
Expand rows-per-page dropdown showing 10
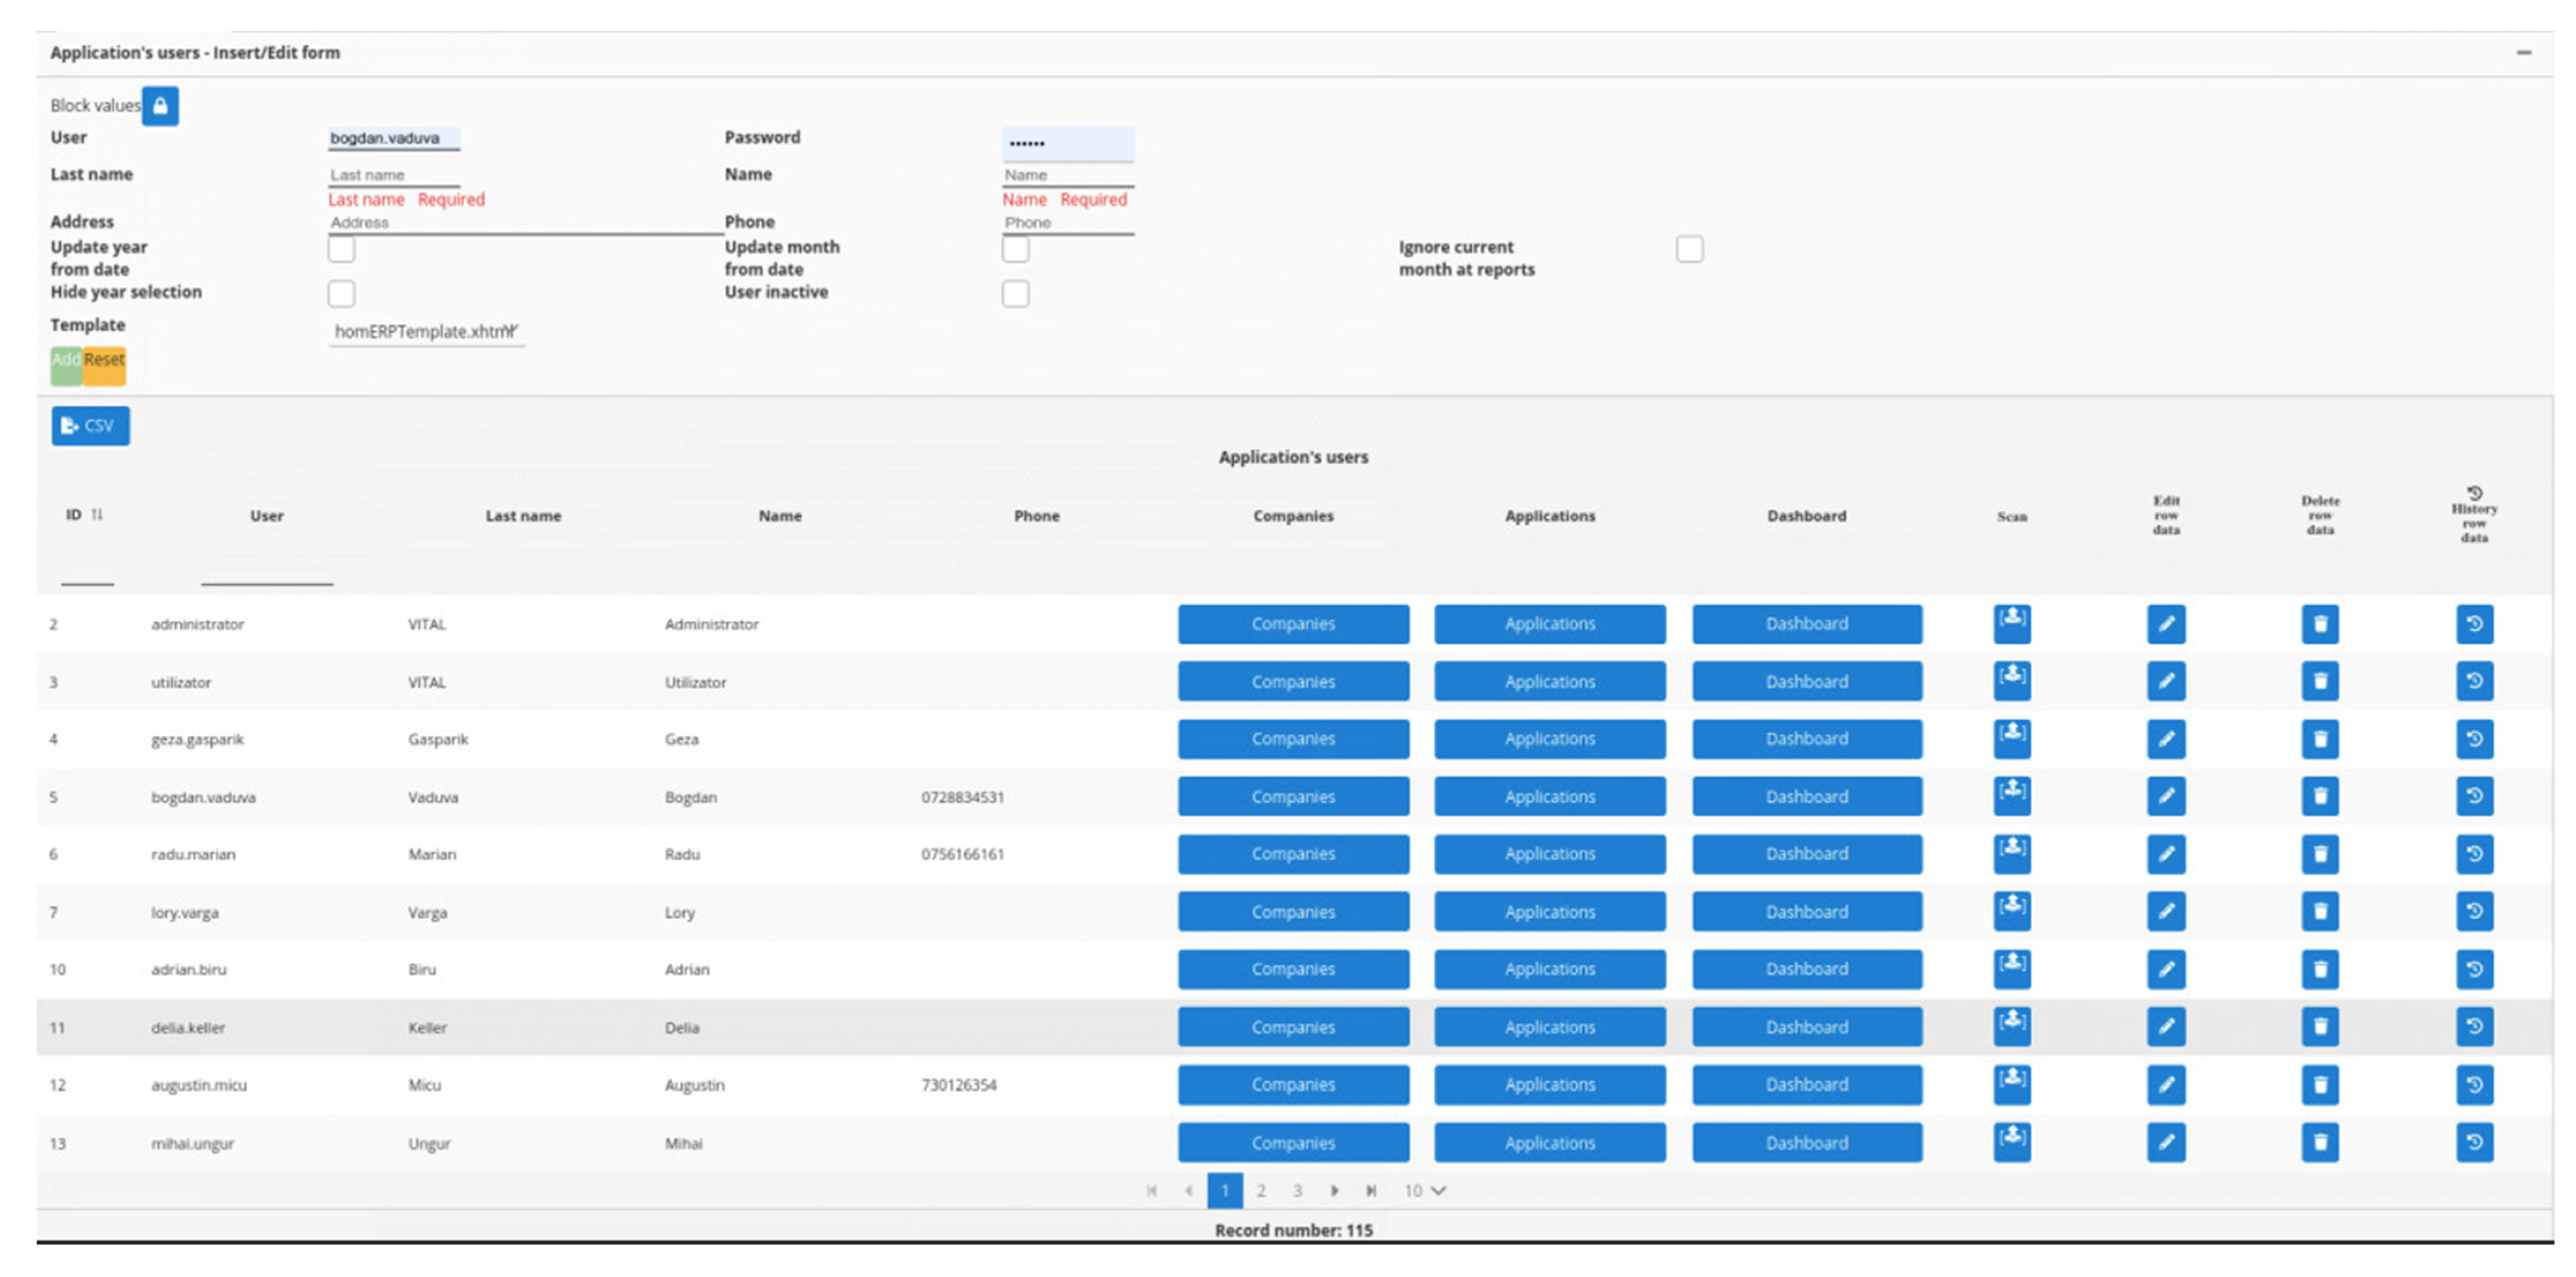[x=1425, y=1191]
